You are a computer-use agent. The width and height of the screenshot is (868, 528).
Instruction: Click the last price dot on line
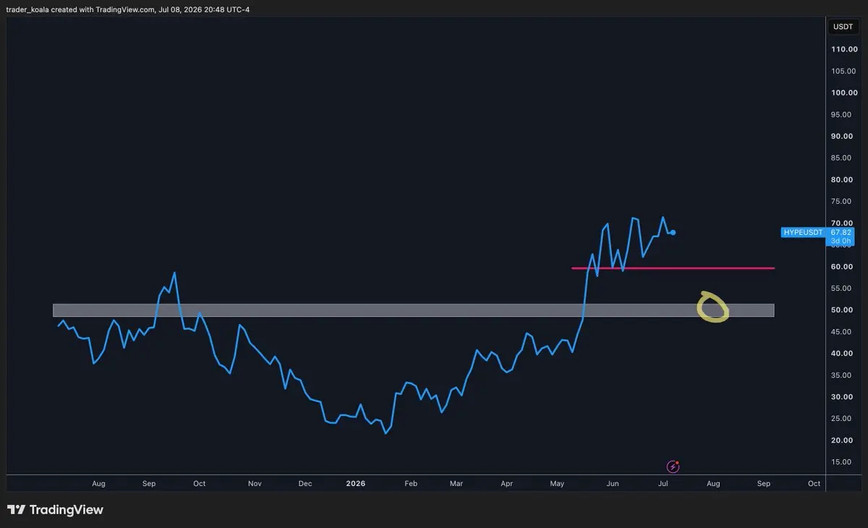(673, 232)
